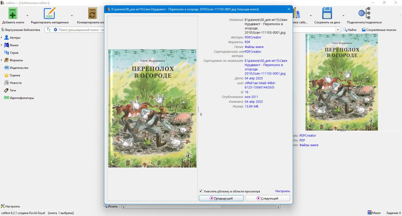Select Идентификаторы in the tag browser
Screen dimensions: 402x216
point(22,98)
